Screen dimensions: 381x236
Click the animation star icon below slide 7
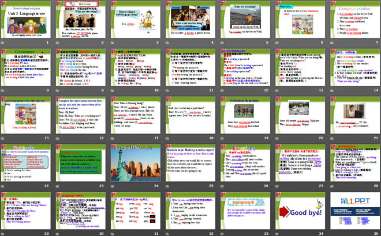(332, 43)
